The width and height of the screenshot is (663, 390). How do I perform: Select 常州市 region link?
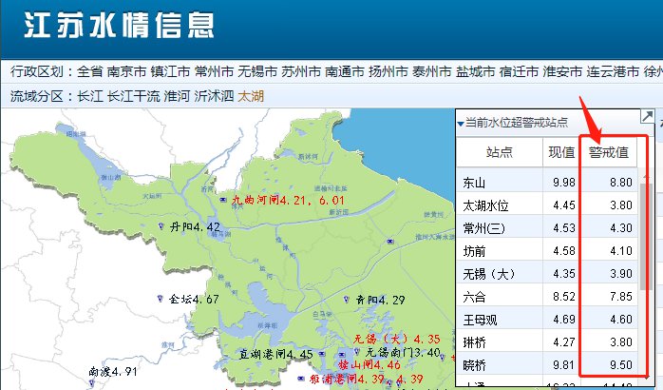[x=214, y=71]
